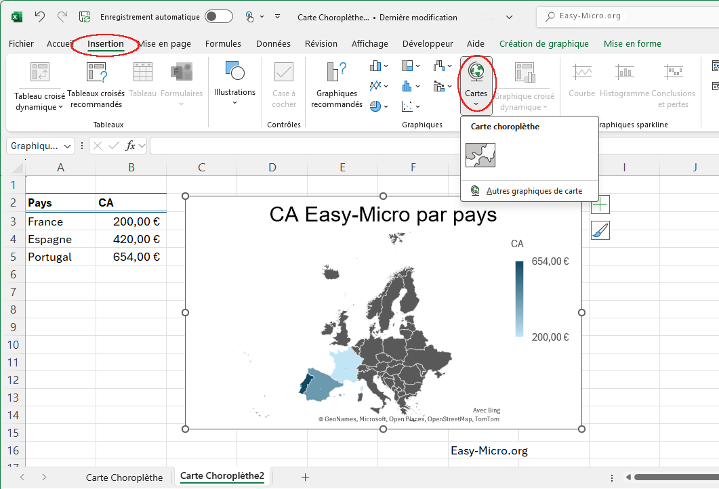Open the Développeur tab
Screen dimensions: 719x489
coord(428,43)
